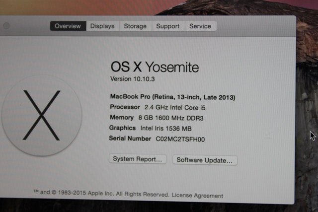Screen dimensions: 318x212
Task: Click Processor 2.4 GHz Intel Core i5
Action: (158, 107)
